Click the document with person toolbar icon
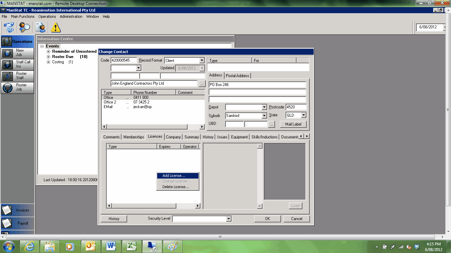The width and height of the screenshot is (451, 253). pyautogui.click(x=41, y=27)
